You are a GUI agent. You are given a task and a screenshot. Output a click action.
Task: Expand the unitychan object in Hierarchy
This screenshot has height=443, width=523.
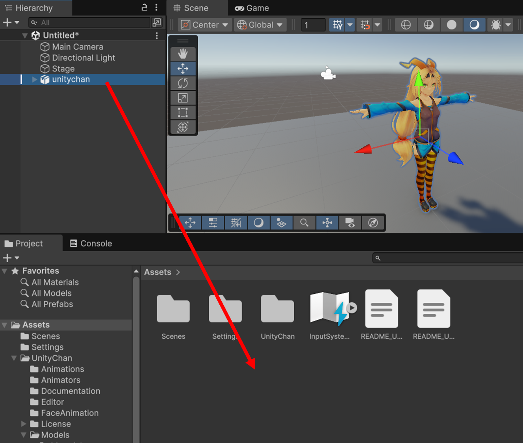pos(34,80)
